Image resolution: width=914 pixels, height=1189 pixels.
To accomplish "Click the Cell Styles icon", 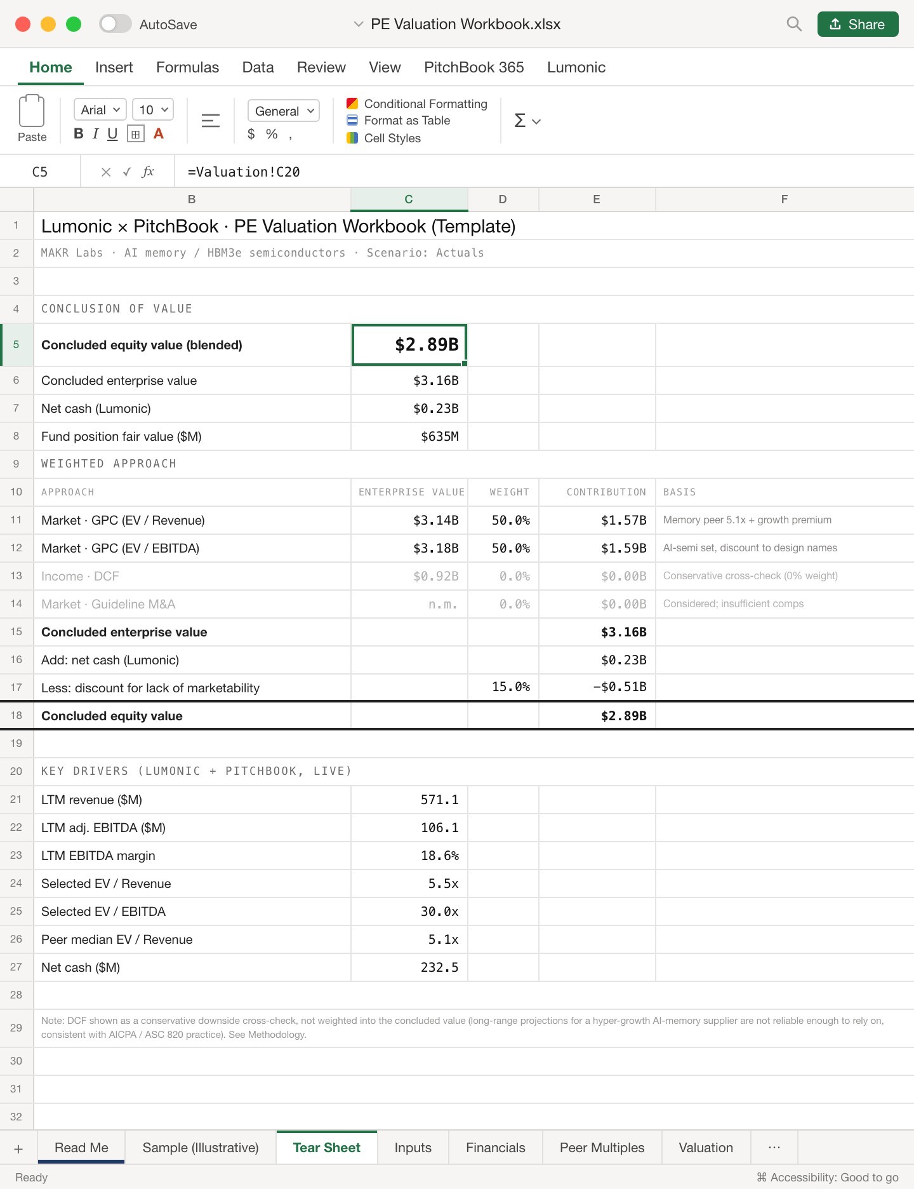I will click(x=352, y=138).
